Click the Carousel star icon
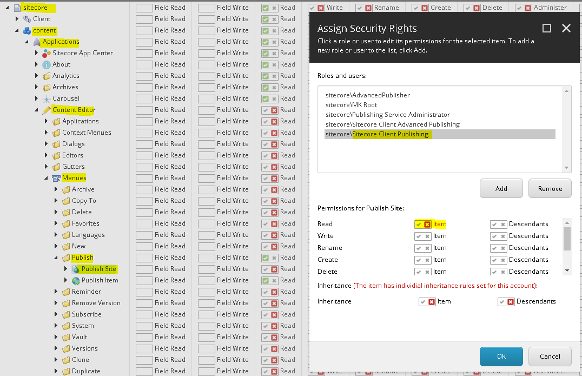 47,98
